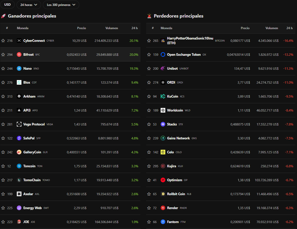This screenshot has height=229, width=297.
Task: Click Stacks price 0,488075 US$
Action: pyautogui.click(x=240, y=124)
